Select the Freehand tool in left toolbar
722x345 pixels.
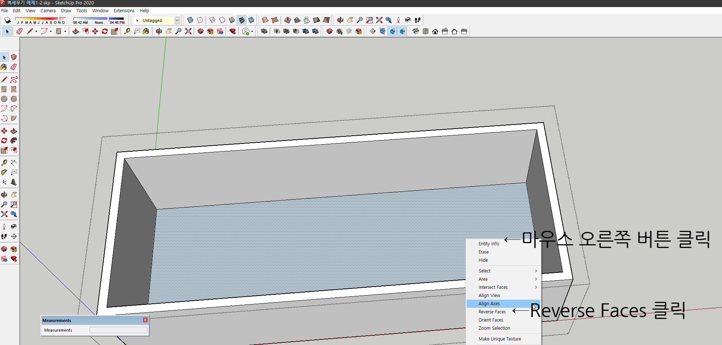[x=14, y=80]
